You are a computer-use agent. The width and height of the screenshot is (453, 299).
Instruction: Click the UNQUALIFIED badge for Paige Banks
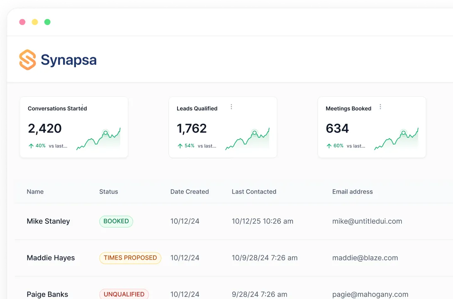(124, 294)
